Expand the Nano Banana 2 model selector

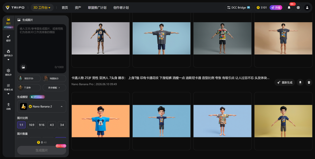click(x=42, y=106)
